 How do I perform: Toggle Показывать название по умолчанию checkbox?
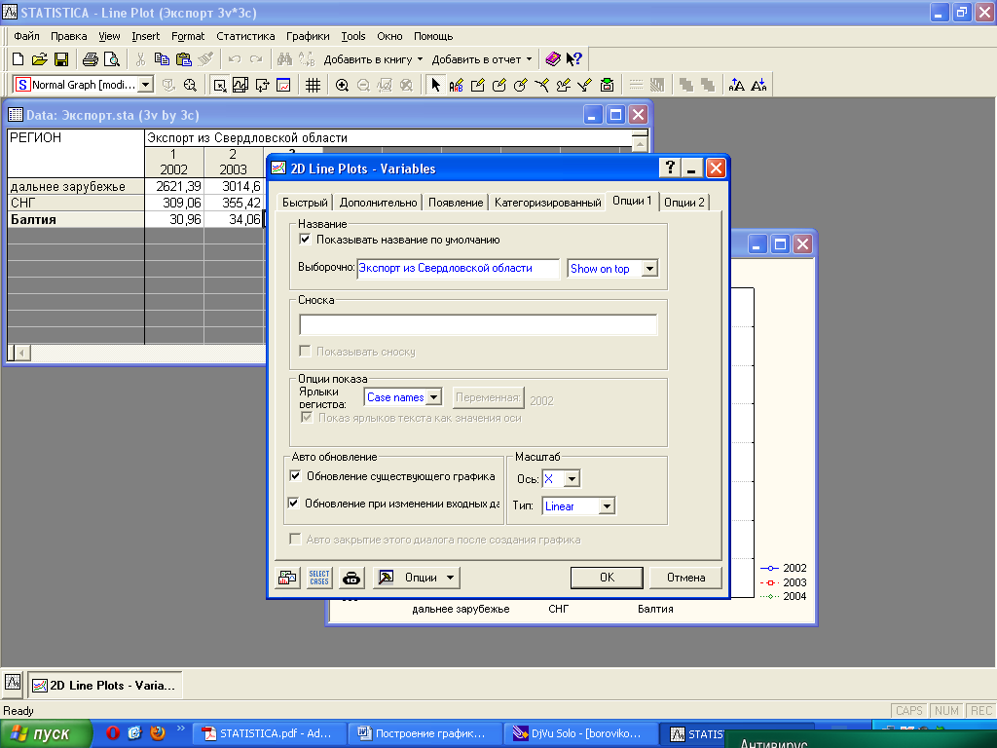(x=305, y=240)
